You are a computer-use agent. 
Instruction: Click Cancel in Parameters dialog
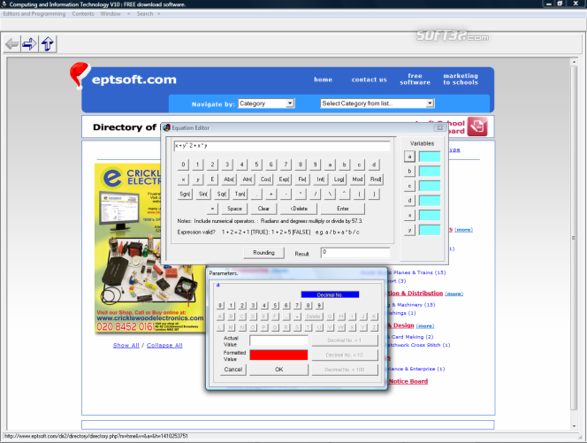pyautogui.click(x=233, y=370)
